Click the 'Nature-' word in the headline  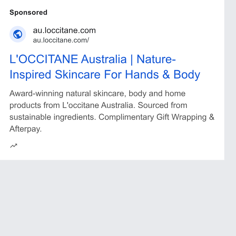point(156,59)
